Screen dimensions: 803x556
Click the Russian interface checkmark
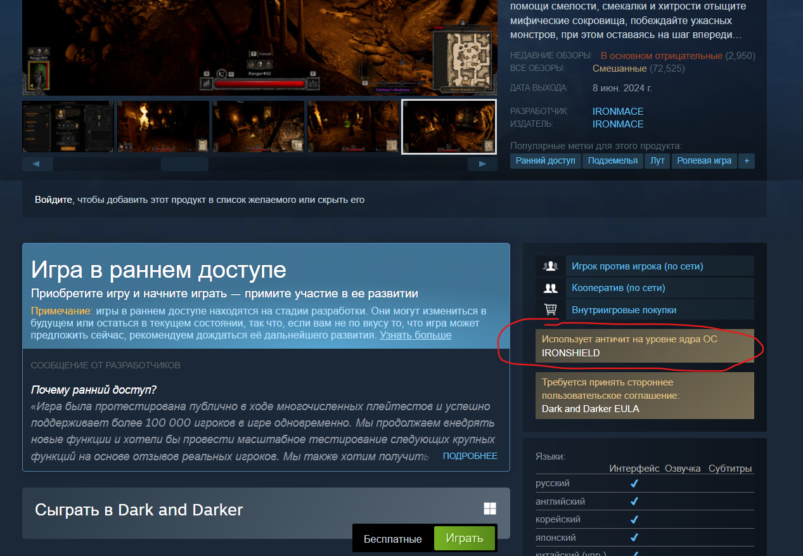pos(634,483)
